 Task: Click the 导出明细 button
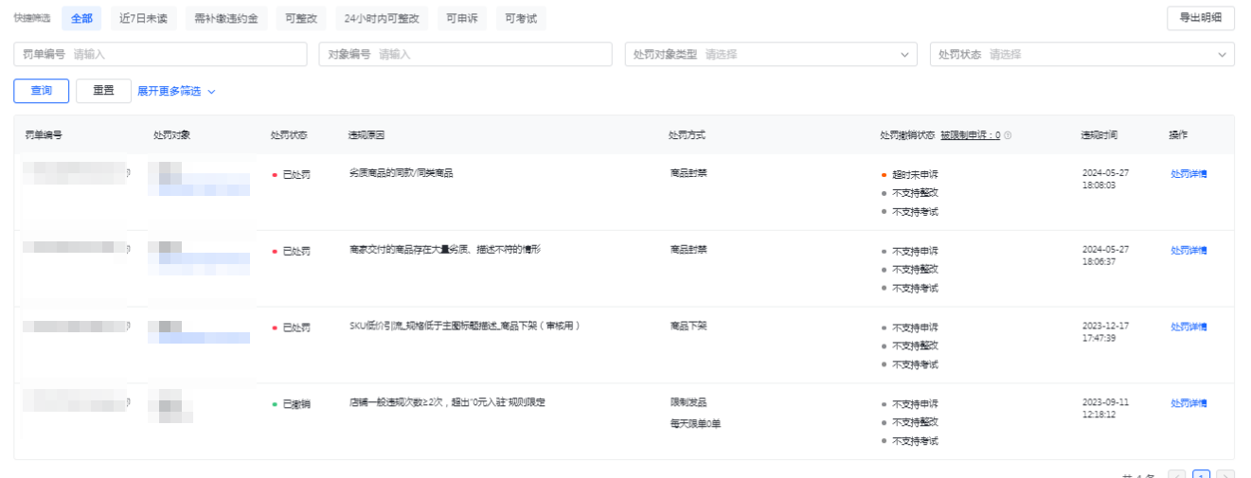1200,18
